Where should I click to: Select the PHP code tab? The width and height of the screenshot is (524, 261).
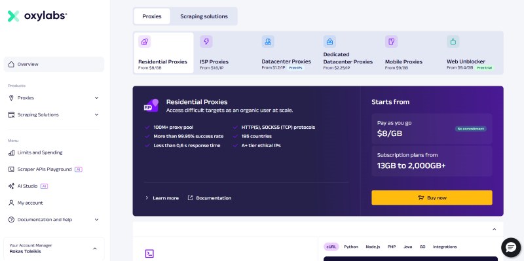point(392,247)
